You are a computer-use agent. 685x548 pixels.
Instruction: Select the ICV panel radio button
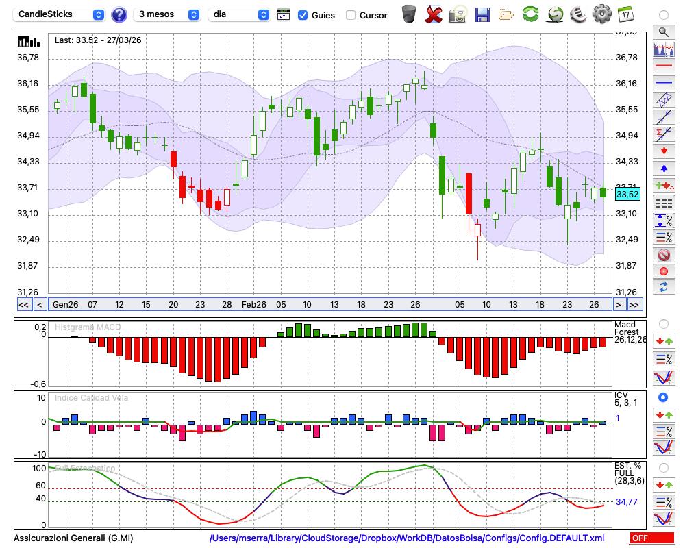(663, 397)
